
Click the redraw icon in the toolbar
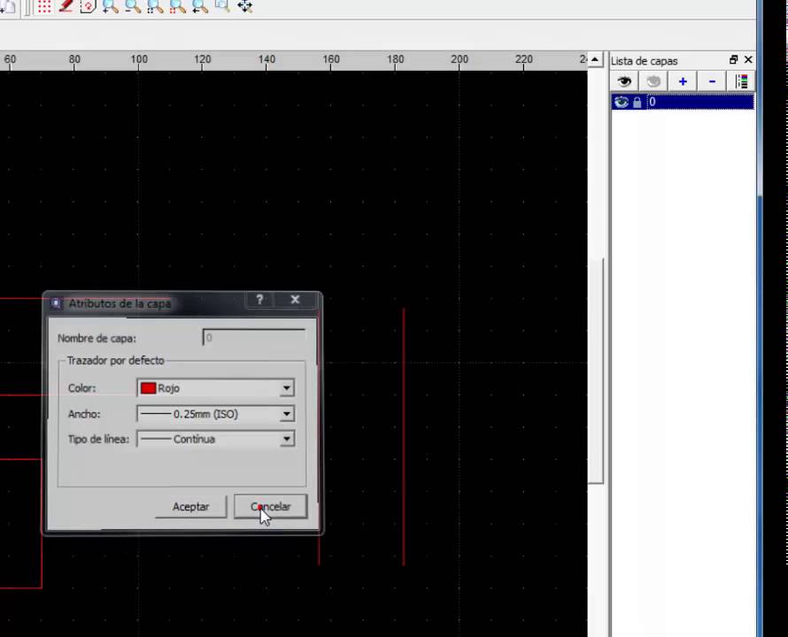coord(88,6)
